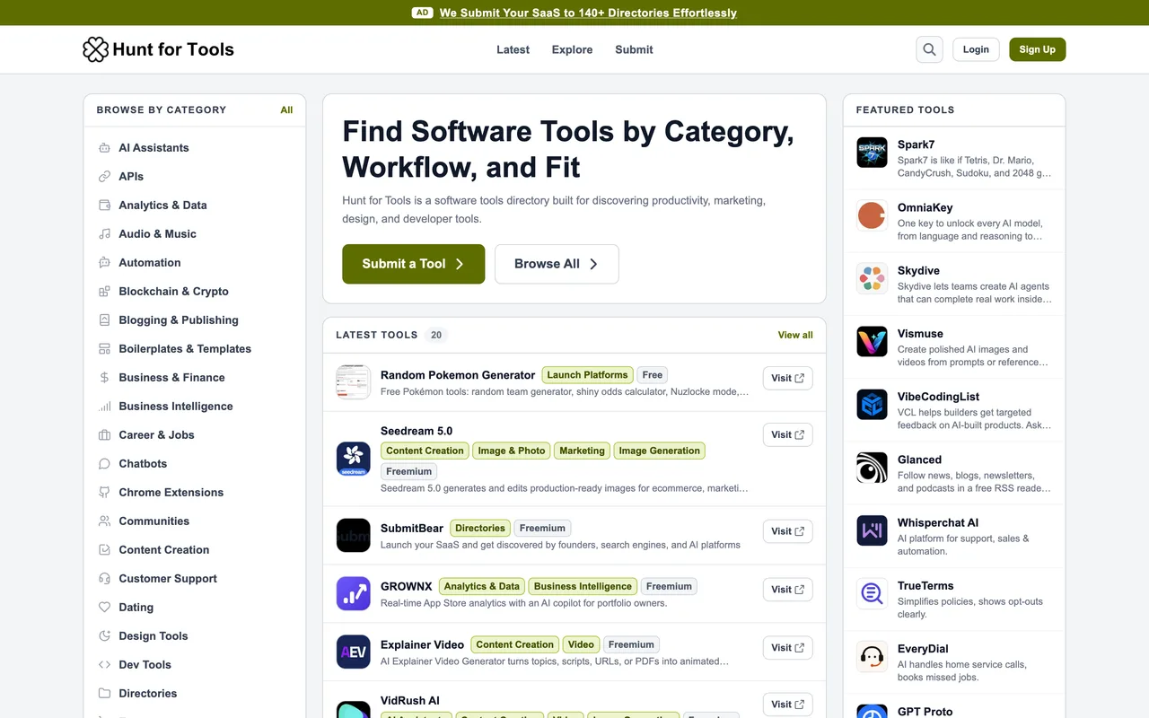Visit the Seedream 5.0 site
The height and width of the screenshot is (718, 1149).
tap(788, 434)
